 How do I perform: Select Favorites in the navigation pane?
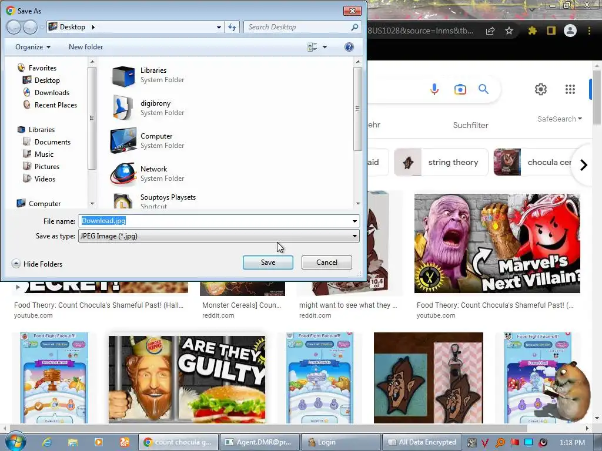point(42,68)
